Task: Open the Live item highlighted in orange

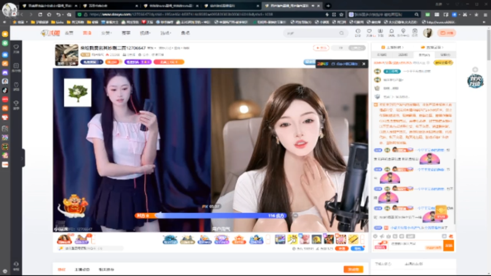Action: pos(87,33)
